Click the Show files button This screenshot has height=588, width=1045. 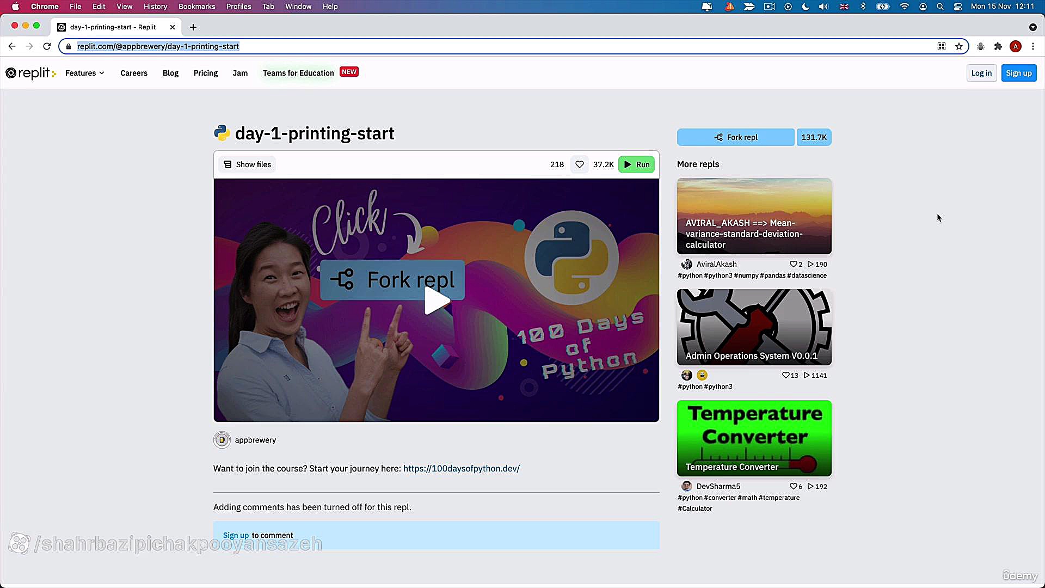pos(247,164)
